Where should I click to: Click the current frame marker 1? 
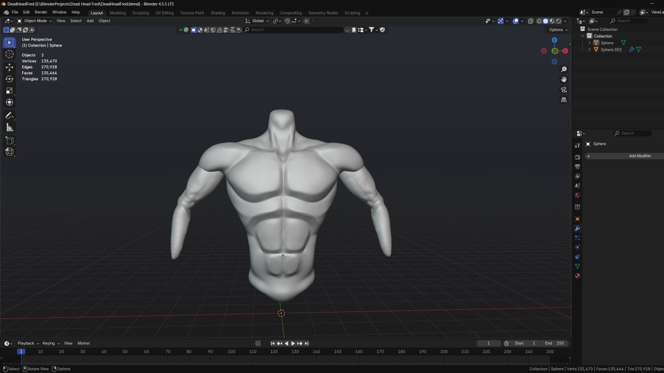click(21, 351)
